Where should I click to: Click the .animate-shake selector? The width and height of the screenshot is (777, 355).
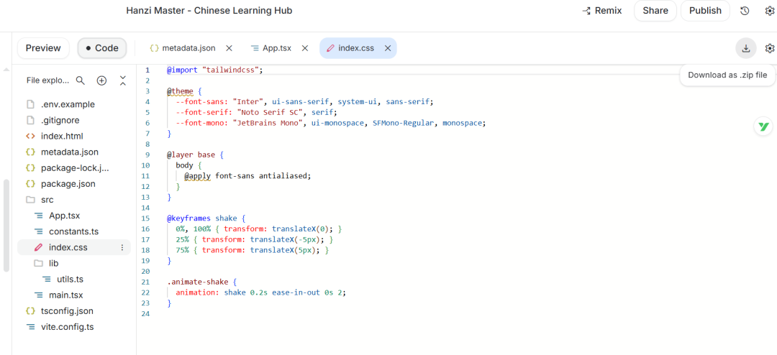click(198, 282)
